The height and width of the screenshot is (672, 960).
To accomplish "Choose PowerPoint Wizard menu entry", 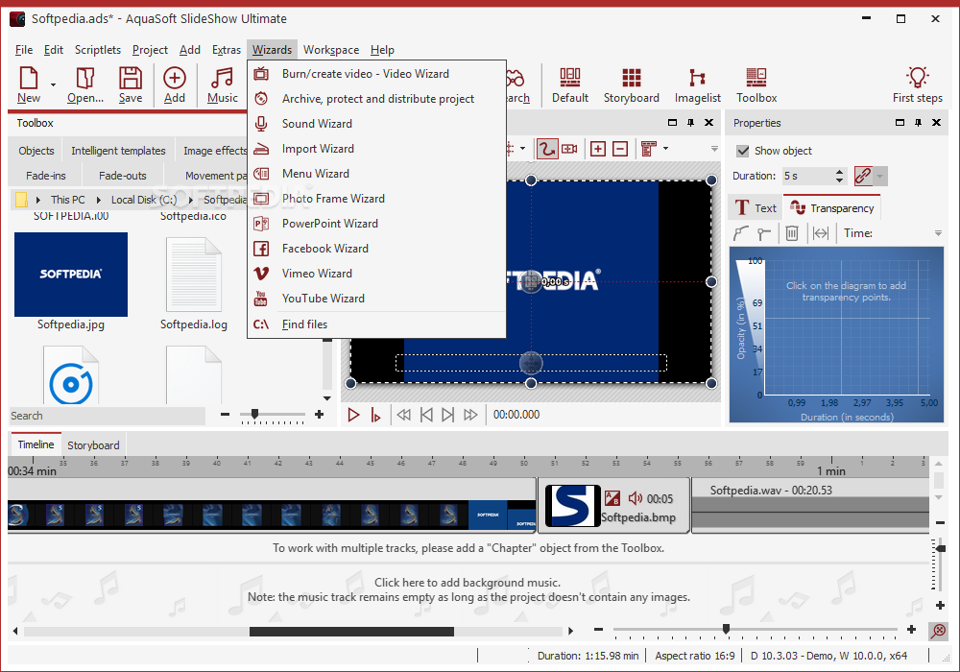I will click(376, 224).
